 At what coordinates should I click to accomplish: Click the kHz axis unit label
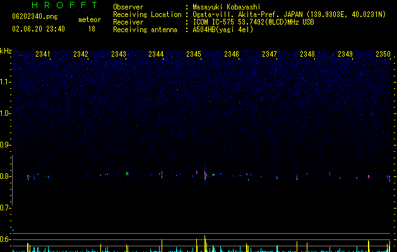point(6,51)
